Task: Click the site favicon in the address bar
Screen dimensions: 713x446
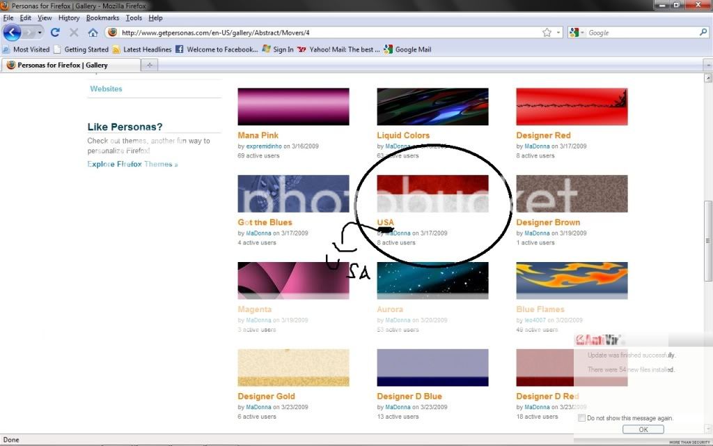Action: pos(112,32)
